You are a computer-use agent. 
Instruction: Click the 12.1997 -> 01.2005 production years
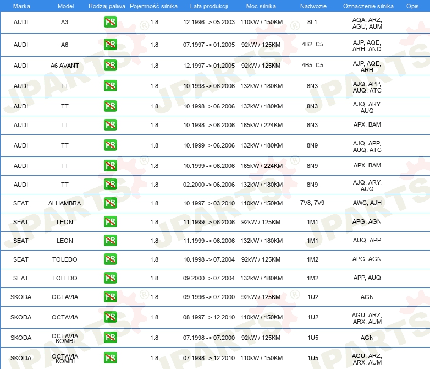tap(209, 66)
